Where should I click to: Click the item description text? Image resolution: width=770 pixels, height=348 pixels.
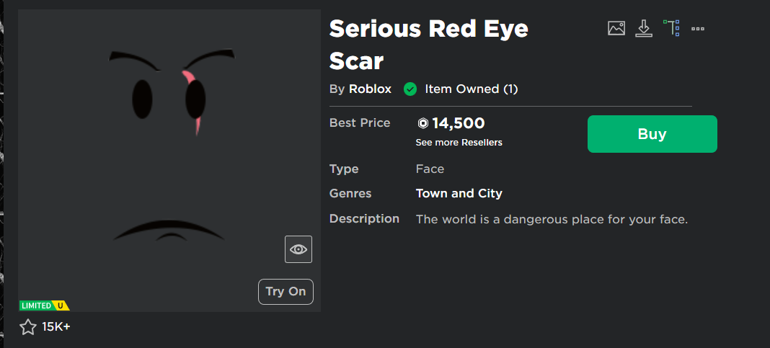[x=552, y=220]
